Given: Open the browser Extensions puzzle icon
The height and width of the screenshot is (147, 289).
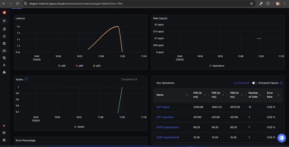Looking at the screenshot, I should [268, 4].
